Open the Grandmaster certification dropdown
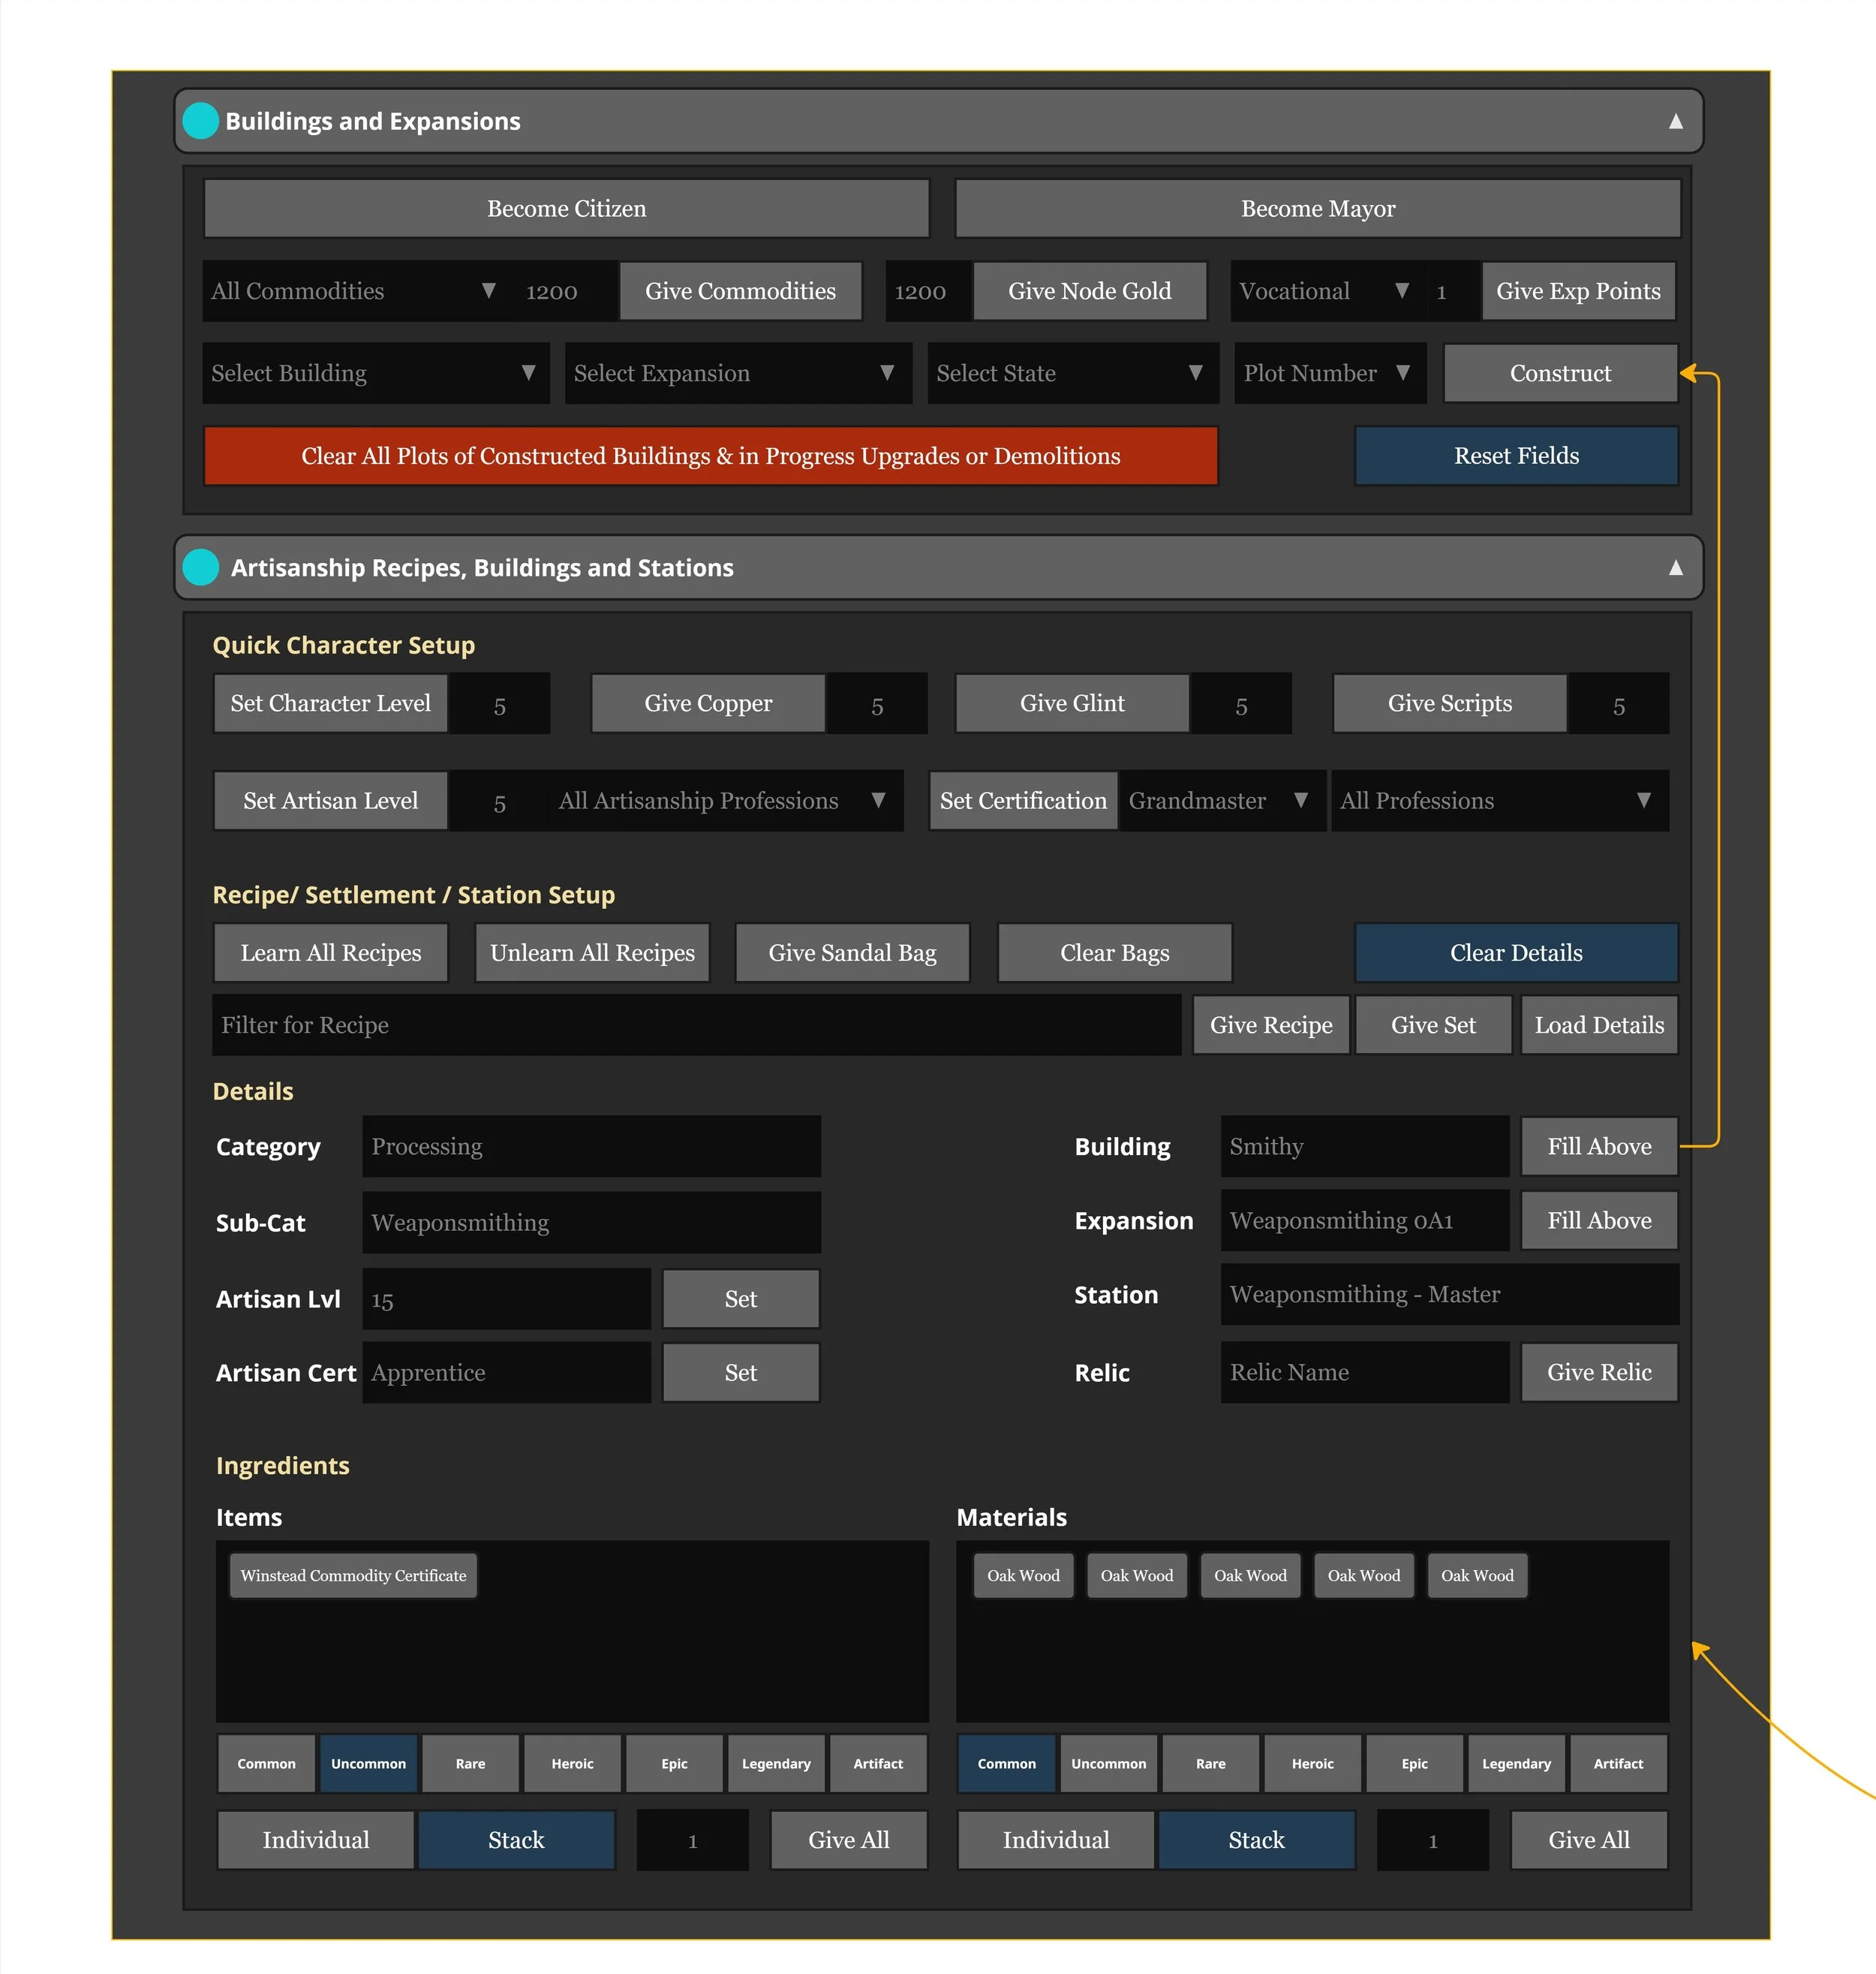Screen dimensions: 1876x1974 click(x=1220, y=800)
